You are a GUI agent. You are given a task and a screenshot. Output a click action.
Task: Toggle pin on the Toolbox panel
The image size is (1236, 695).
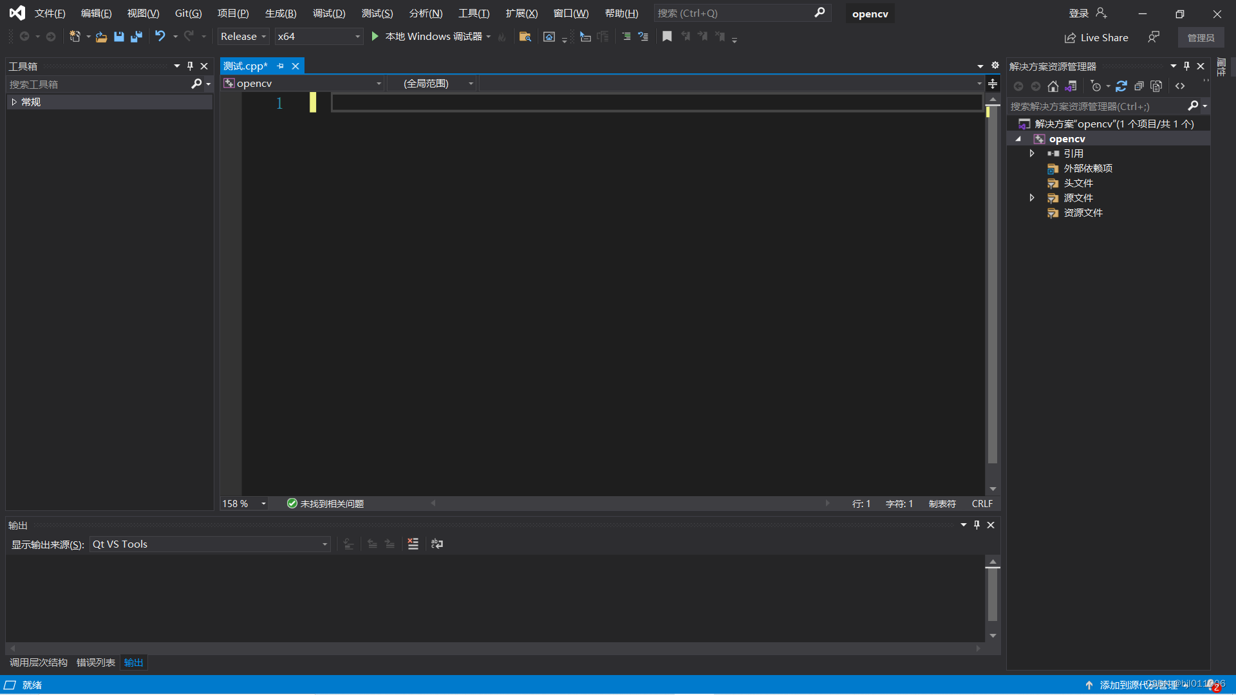pyautogui.click(x=190, y=66)
